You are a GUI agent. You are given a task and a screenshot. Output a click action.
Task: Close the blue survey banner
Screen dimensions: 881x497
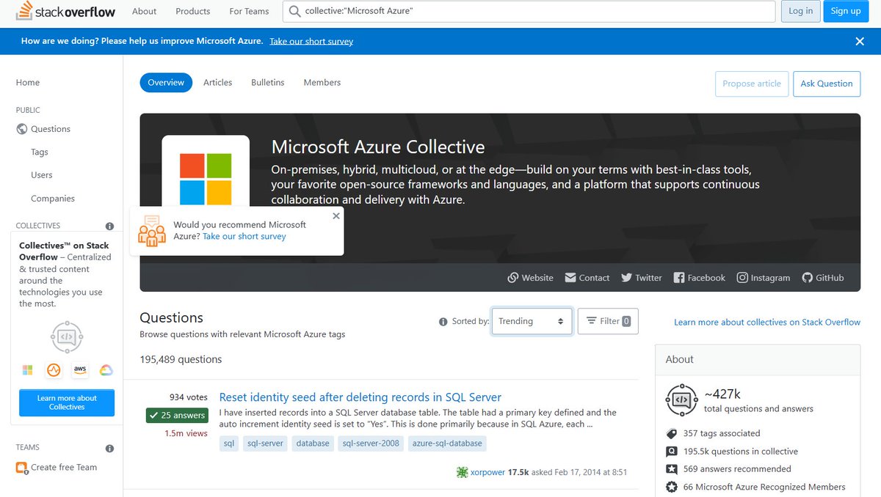(x=860, y=41)
